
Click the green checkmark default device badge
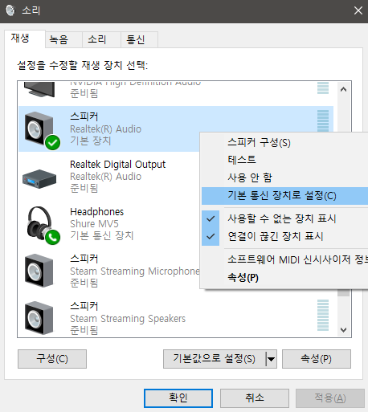point(52,142)
